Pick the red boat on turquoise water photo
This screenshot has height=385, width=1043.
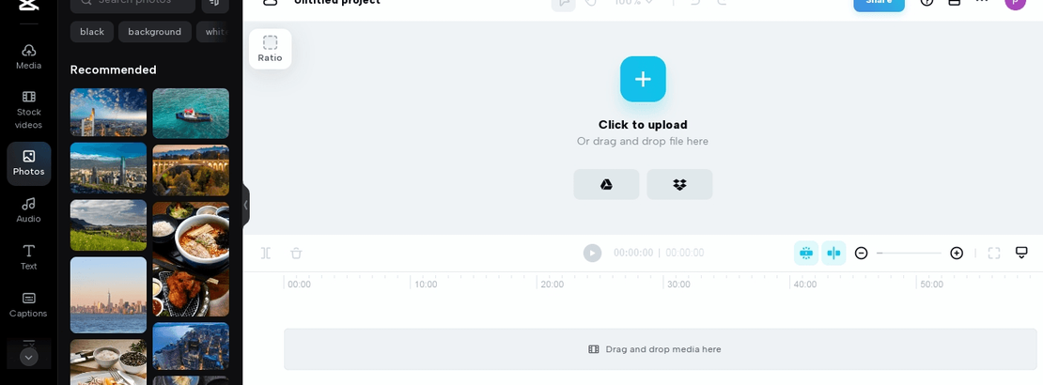click(191, 114)
